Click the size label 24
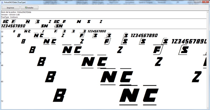 [x=2, y=43]
